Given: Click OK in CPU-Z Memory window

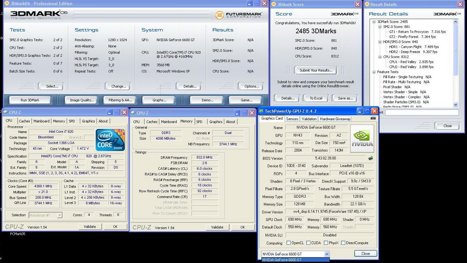Looking at the screenshot, I should coord(243,227).
